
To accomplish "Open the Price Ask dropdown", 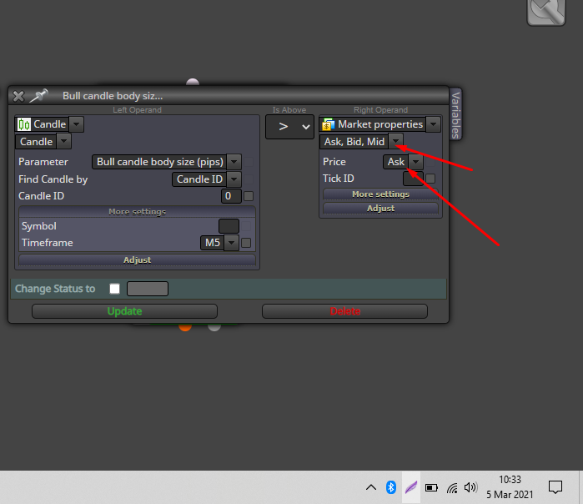I will pyautogui.click(x=415, y=162).
